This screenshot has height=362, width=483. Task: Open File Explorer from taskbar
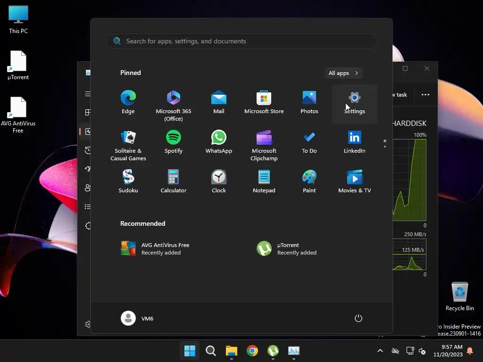click(231, 351)
